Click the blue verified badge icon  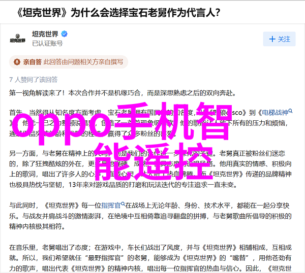[65, 34]
